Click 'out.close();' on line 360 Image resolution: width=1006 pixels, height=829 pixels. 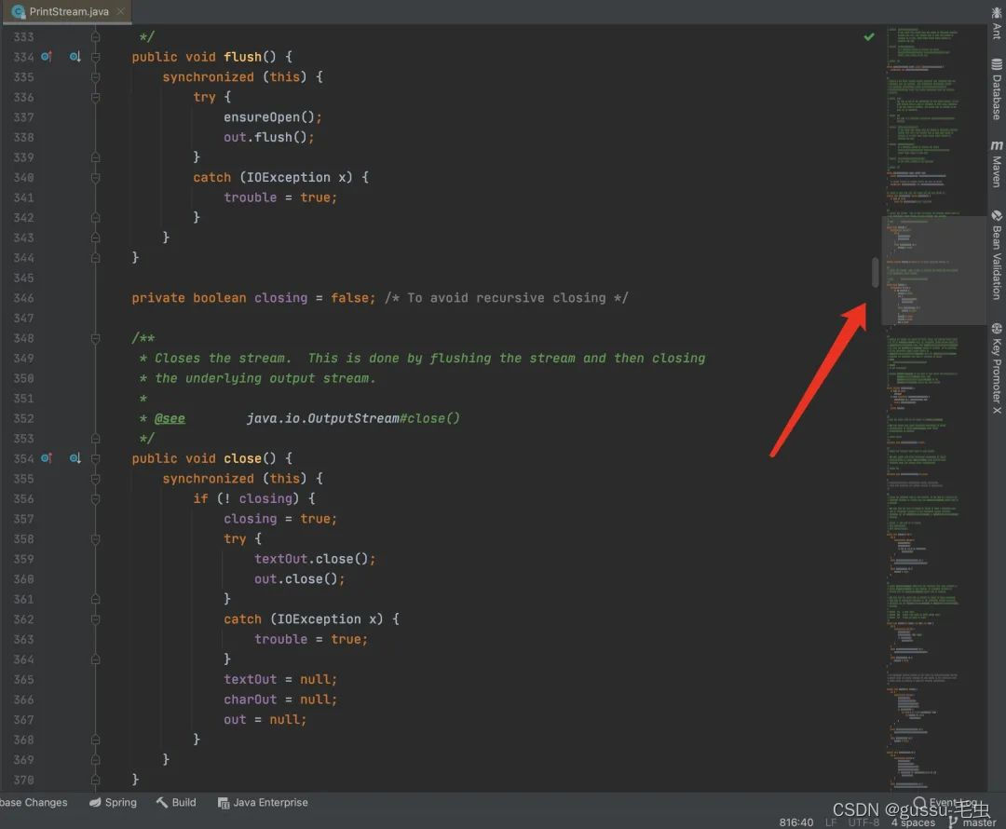[x=300, y=579]
